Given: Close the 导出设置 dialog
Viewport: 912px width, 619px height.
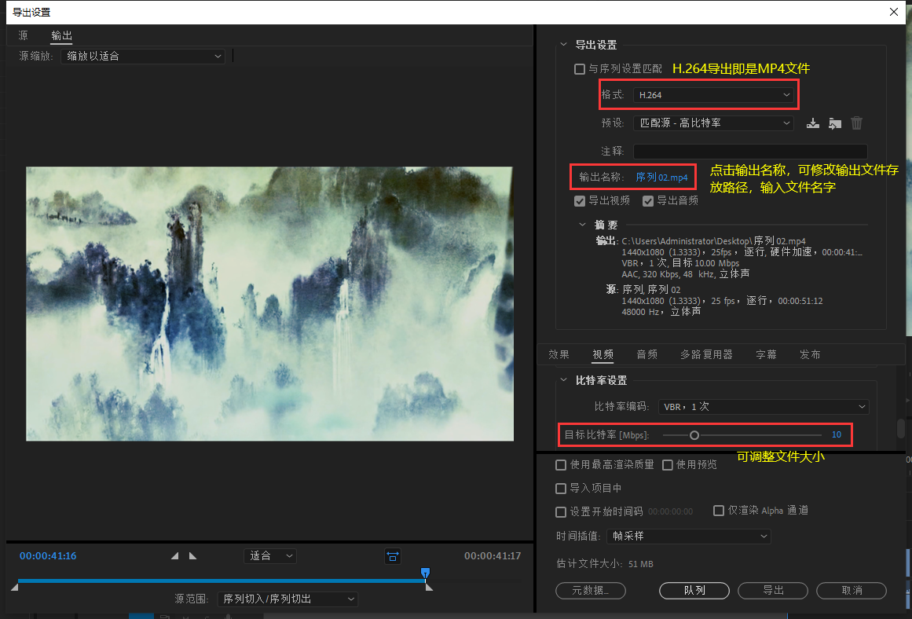Looking at the screenshot, I should click(x=894, y=12).
